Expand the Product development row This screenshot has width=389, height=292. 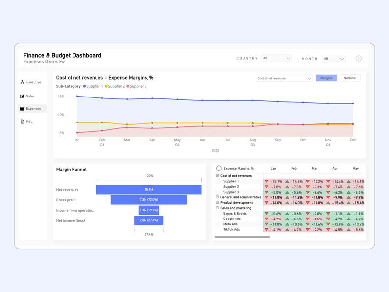click(217, 202)
